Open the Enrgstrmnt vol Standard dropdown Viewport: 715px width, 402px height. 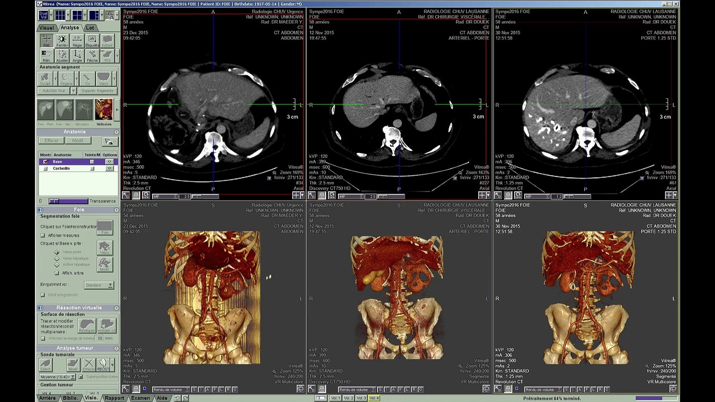click(99, 285)
